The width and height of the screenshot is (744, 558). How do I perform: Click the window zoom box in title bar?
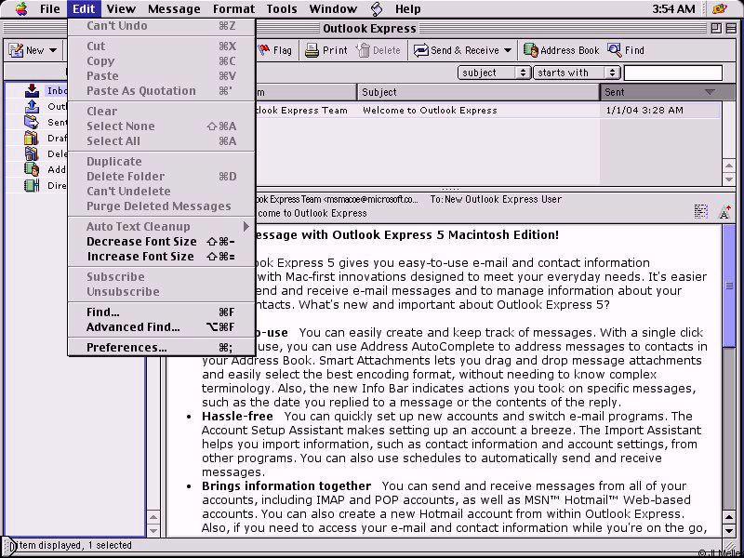pyautogui.click(x=716, y=29)
